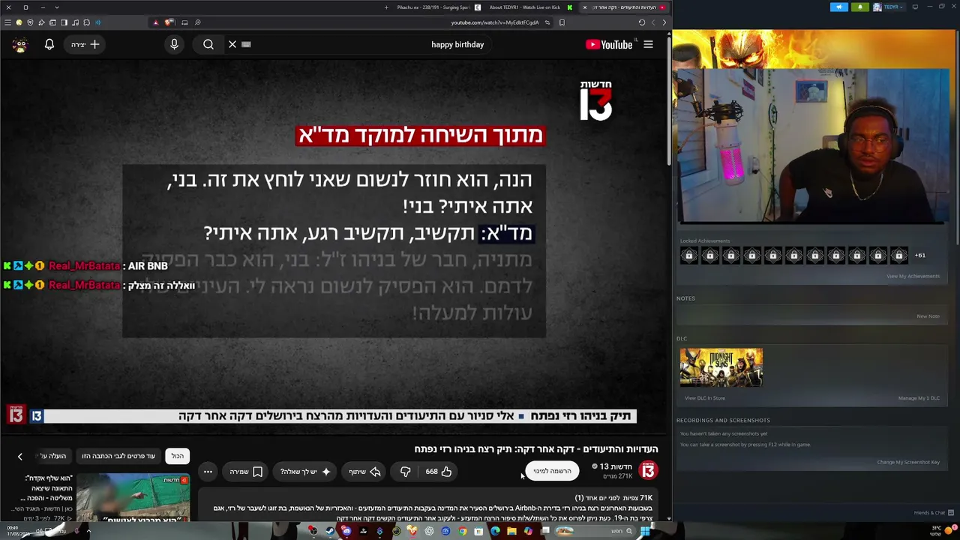Viewport: 960px width, 540px height.
Task: Select the partly hidden 'הועלה על' chip
Action: pyautogui.click(x=52, y=456)
